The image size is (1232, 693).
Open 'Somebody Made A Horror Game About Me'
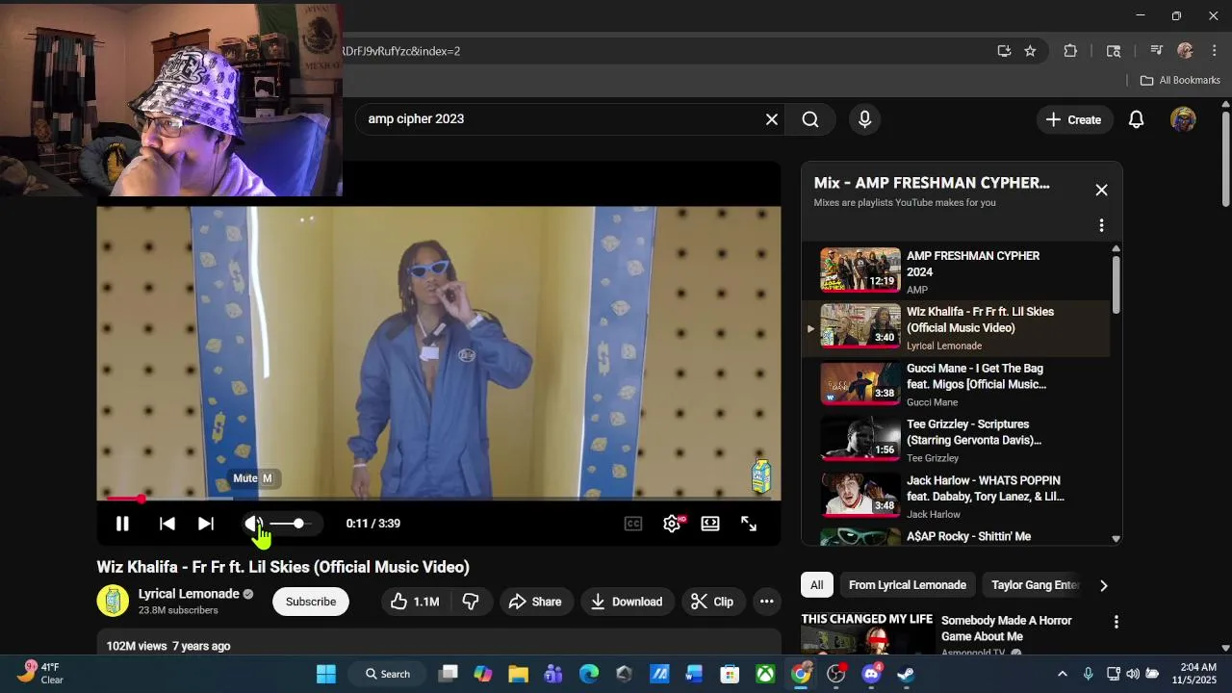[x=1008, y=629]
